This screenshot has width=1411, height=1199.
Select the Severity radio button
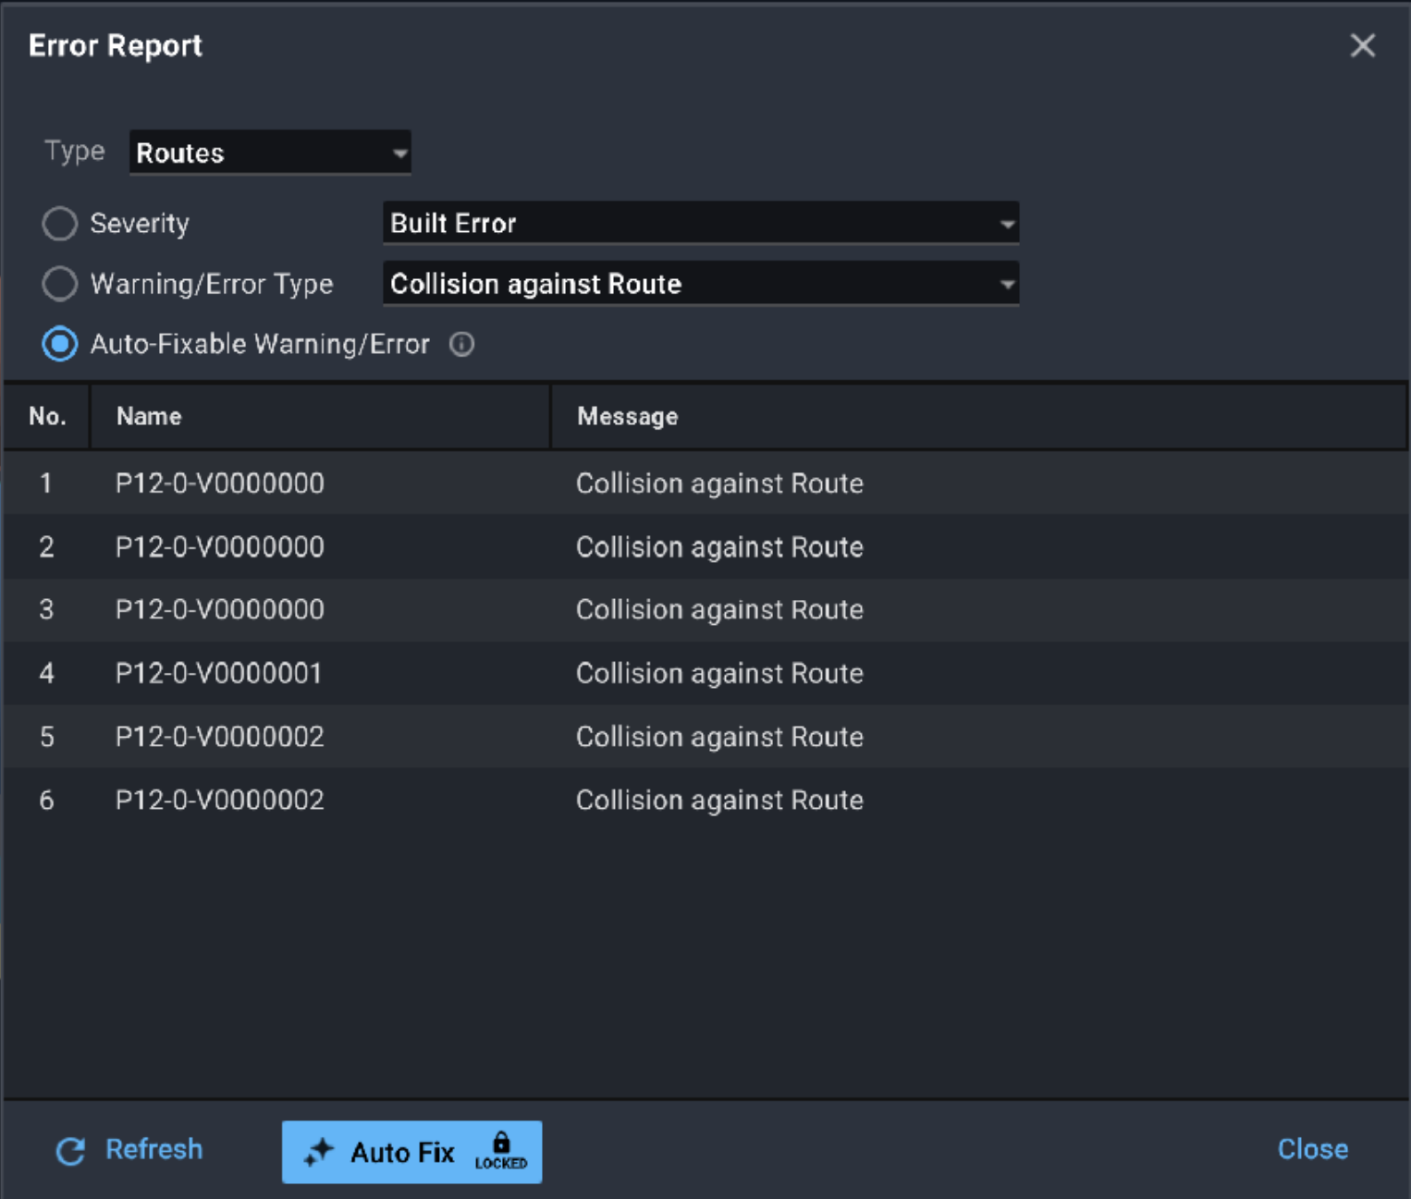pyautogui.click(x=60, y=224)
